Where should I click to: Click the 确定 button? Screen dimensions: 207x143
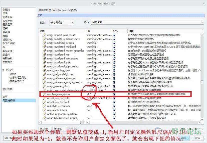[x=184, y=138]
